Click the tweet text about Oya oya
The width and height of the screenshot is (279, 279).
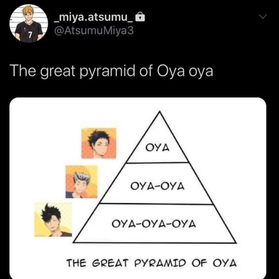click(x=111, y=71)
